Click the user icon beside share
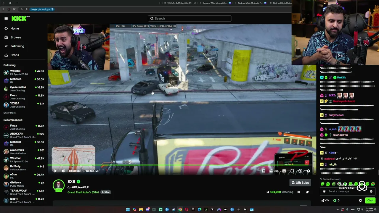Screen dimensions: 379x213 pos(307,192)
